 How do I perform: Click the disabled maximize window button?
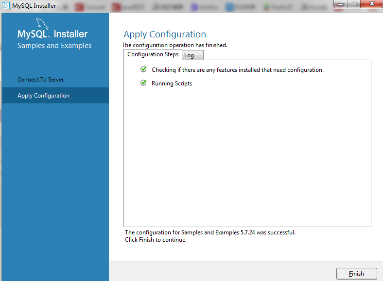(x=354, y=4)
